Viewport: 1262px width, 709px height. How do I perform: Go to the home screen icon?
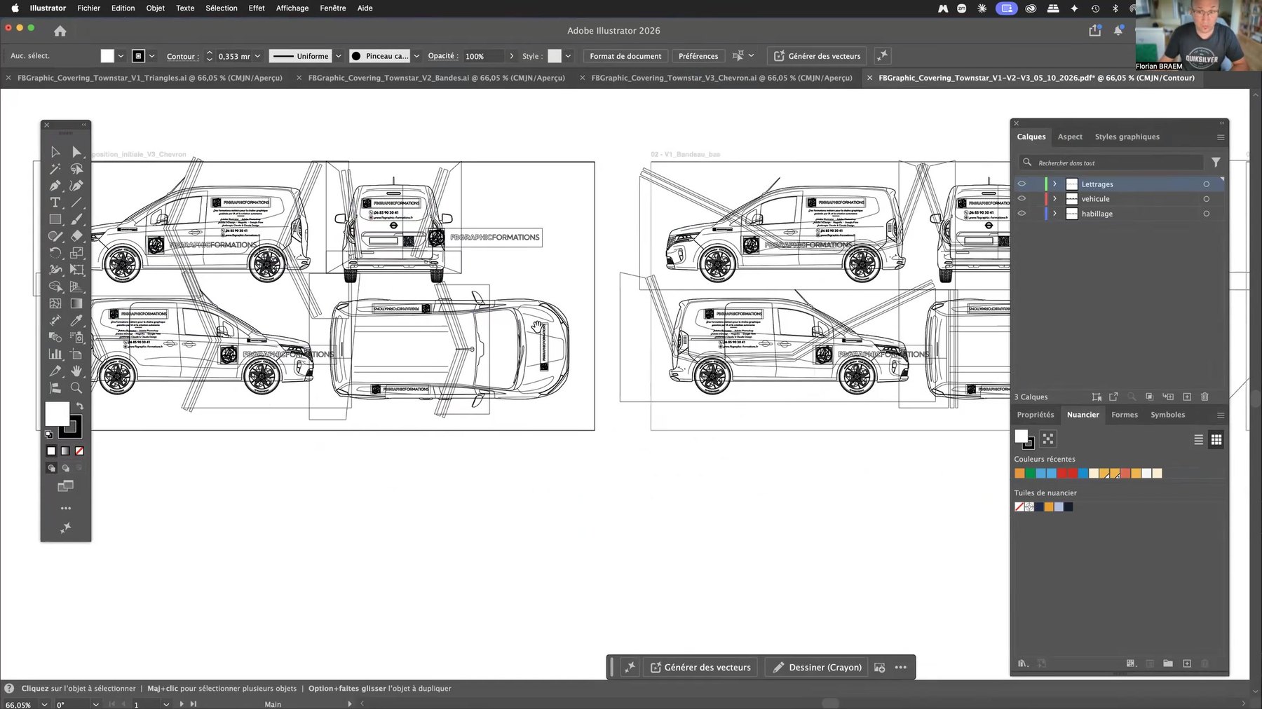pyautogui.click(x=60, y=31)
